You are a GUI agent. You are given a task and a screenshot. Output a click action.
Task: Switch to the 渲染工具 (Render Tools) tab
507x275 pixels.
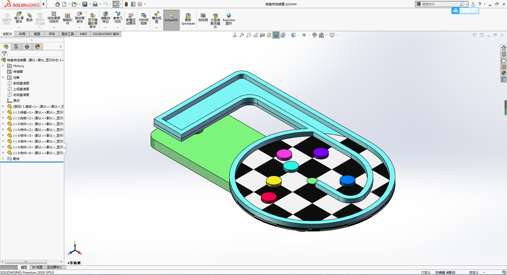68,34
